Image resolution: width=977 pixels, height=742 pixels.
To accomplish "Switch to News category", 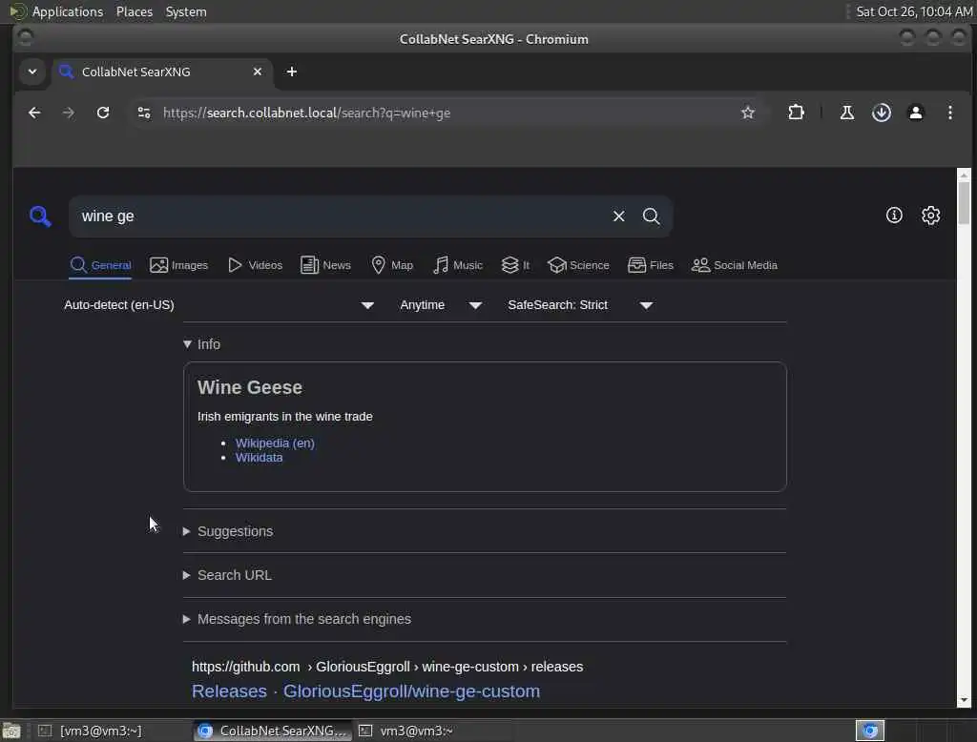I will point(325,265).
